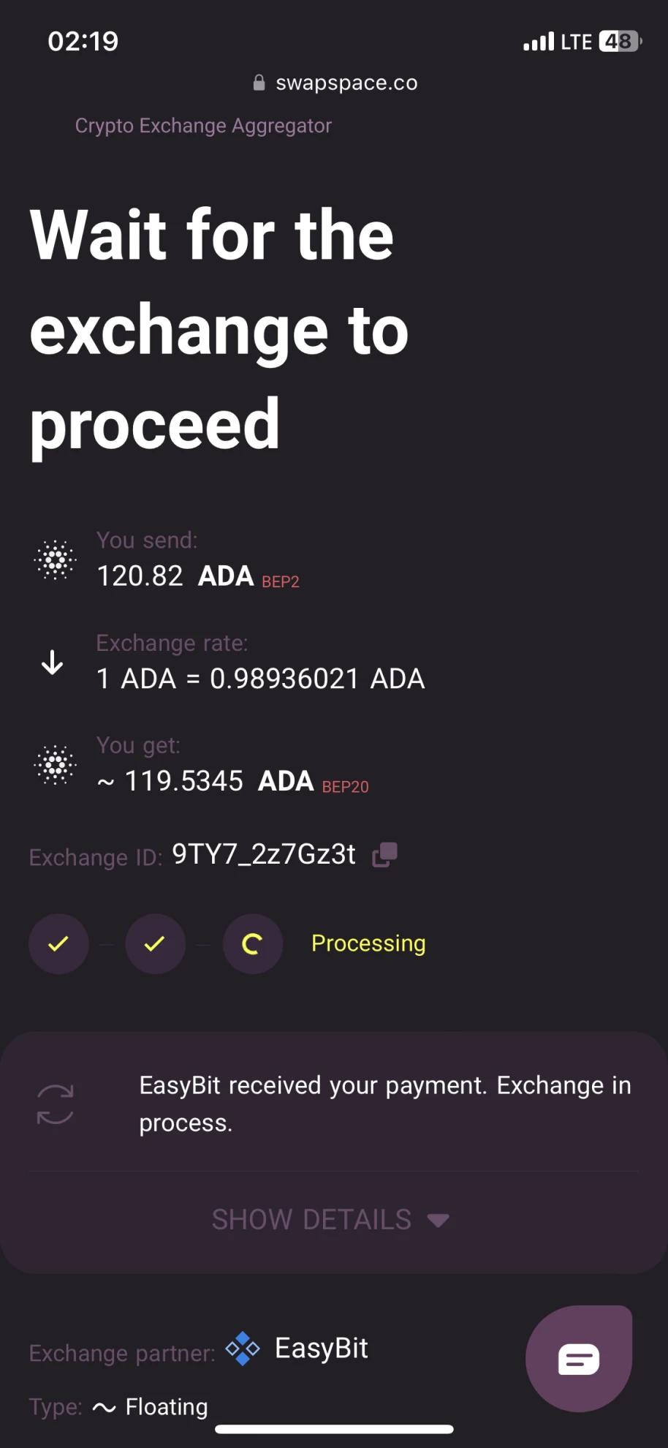Tap the home indicator bar at bottom

334,1429
